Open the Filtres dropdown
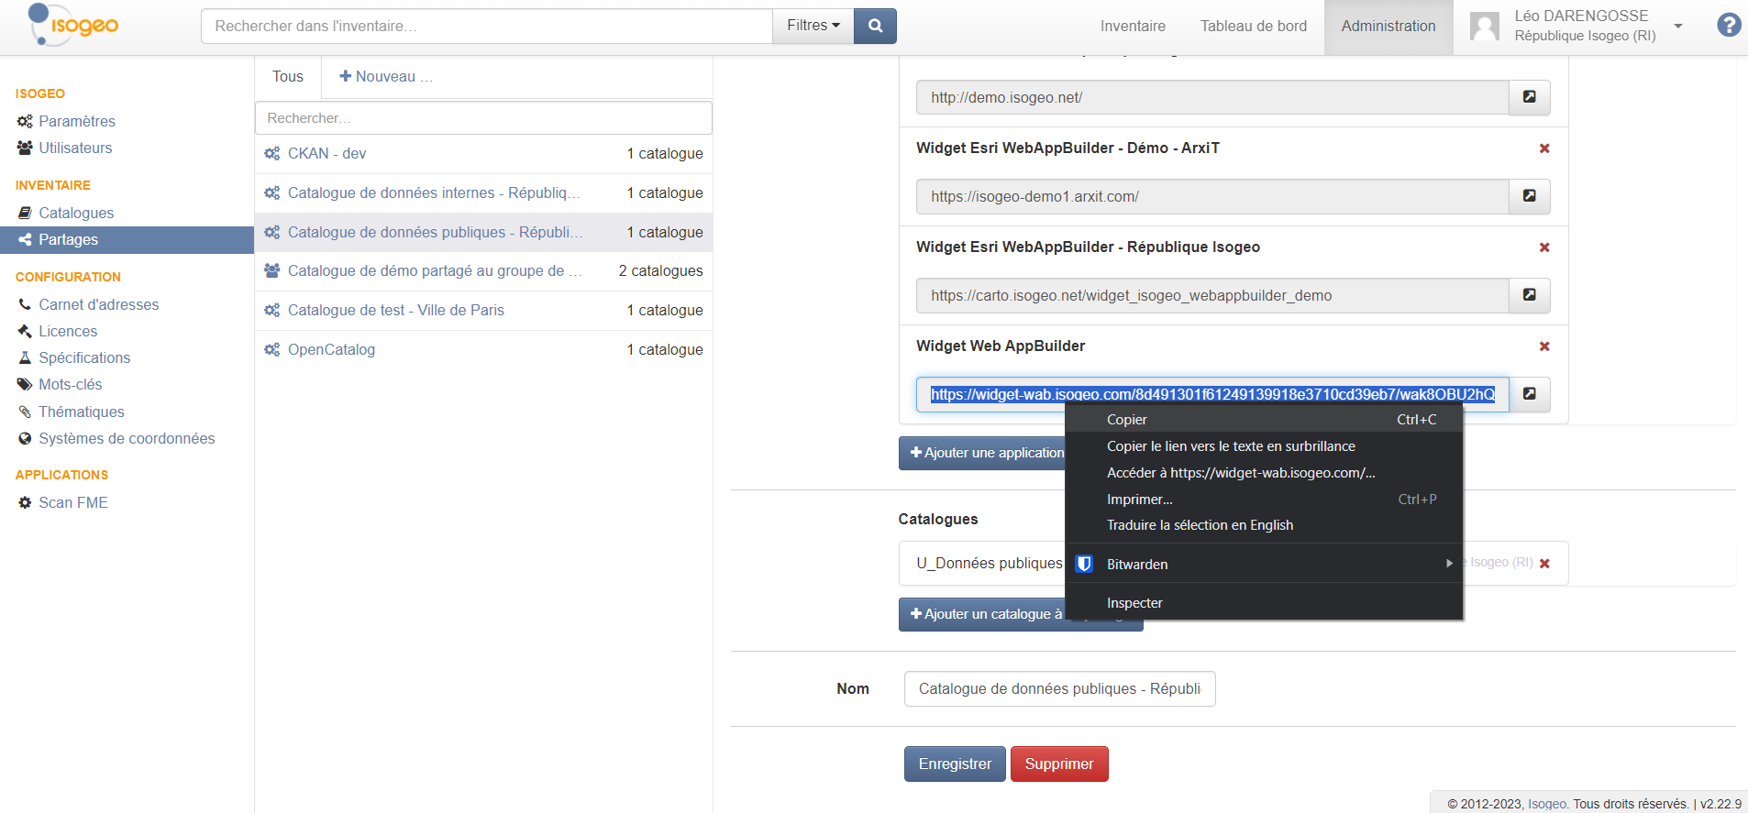Screen dimensions: 1748x813 [813, 26]
